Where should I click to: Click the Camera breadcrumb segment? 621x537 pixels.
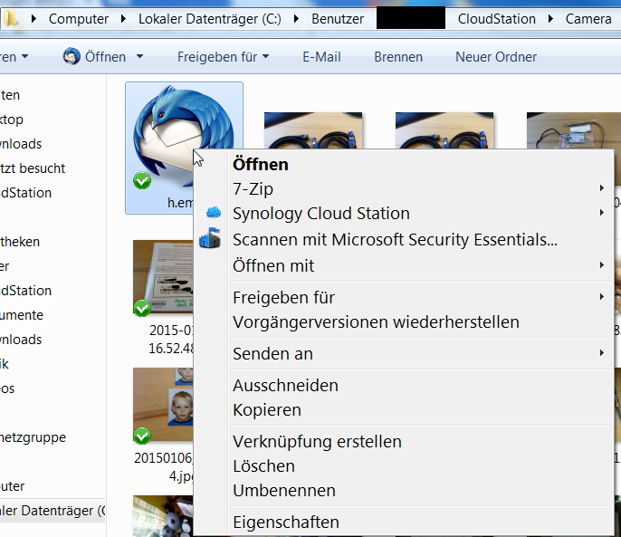(588, 19)
